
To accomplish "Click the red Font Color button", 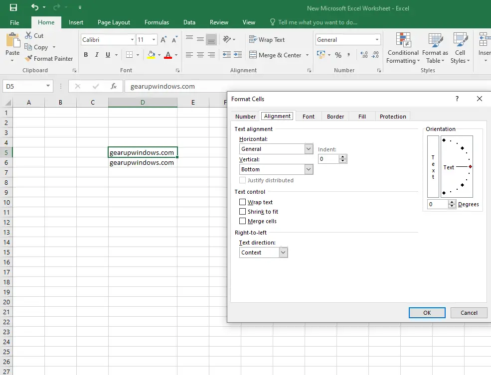I will pyautogui.click(x=168, y=55).
